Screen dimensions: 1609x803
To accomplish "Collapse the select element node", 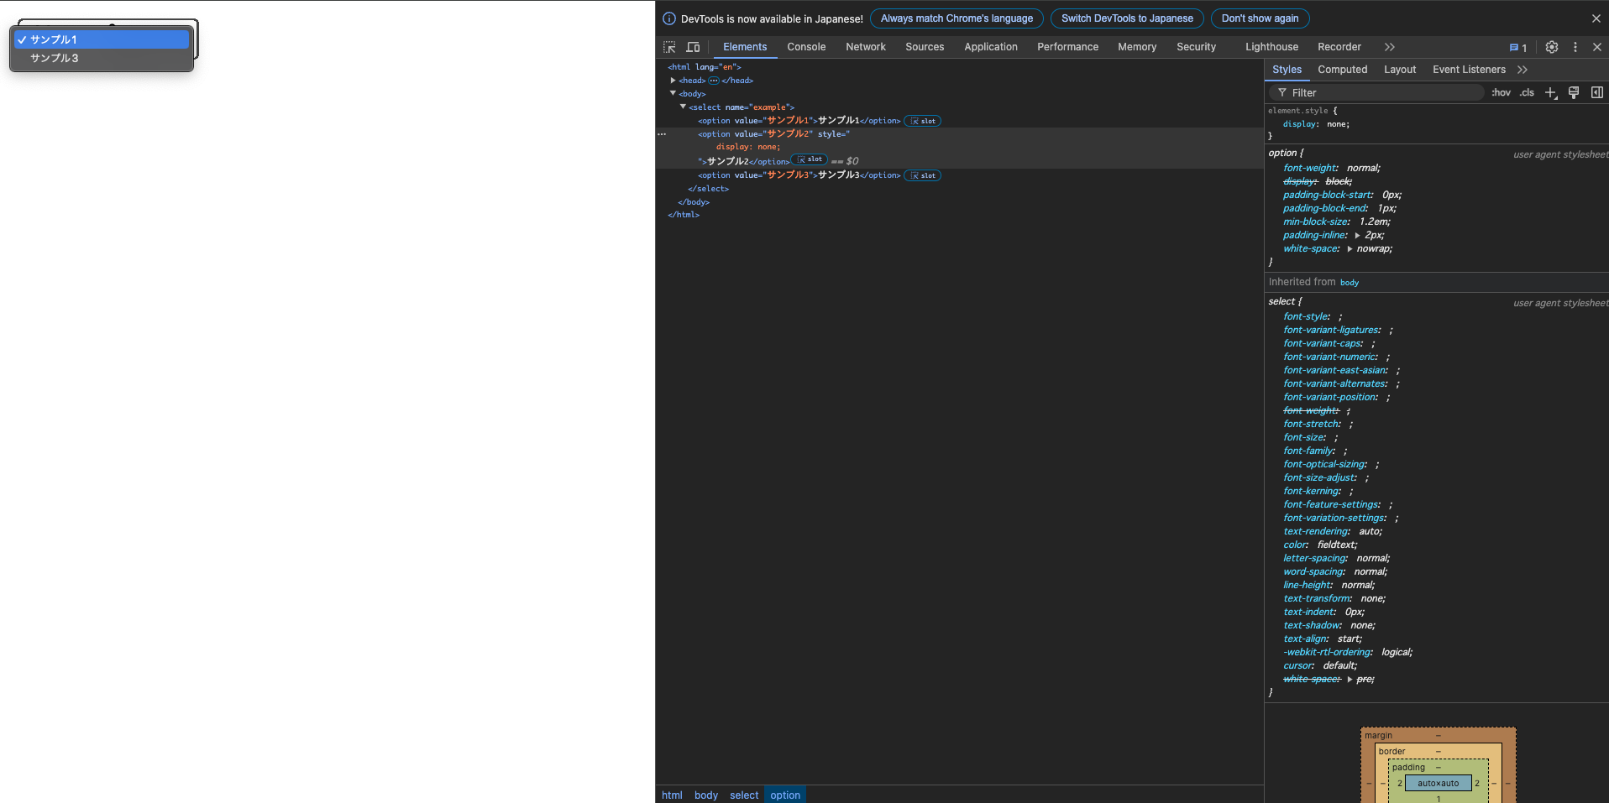I will [683, 107].
